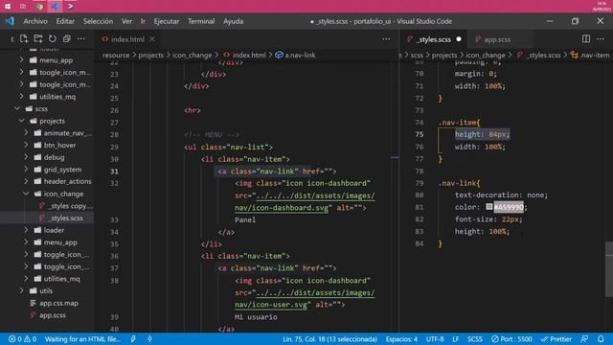Viewport: 613px width, 345px height.
Task: Select _styles.scss file in explorer
Action: point(65,218)
